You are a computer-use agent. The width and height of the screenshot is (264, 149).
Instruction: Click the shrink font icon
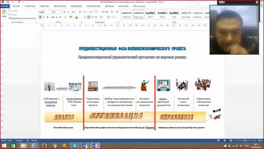pos(68,12)
